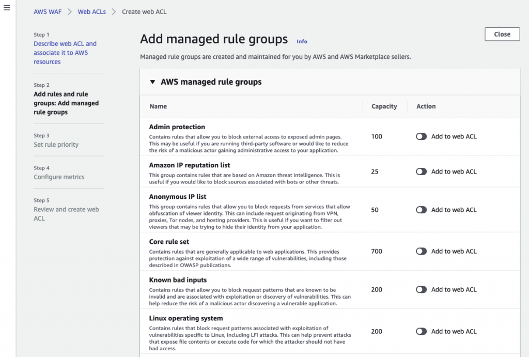Open the hamburger navigation menu
This screenshot has width=529, height=357.
[7, 8]
